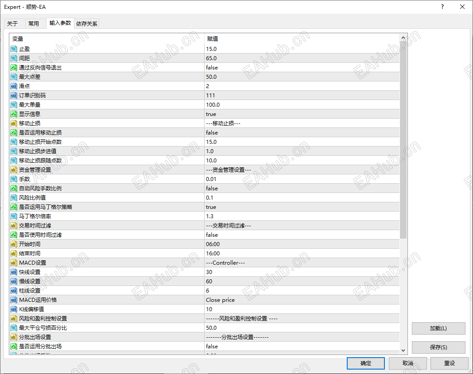This screenshot has width=473, height=374.
Task: Open the 依存关系 tab
Action: tap(87, 23)
